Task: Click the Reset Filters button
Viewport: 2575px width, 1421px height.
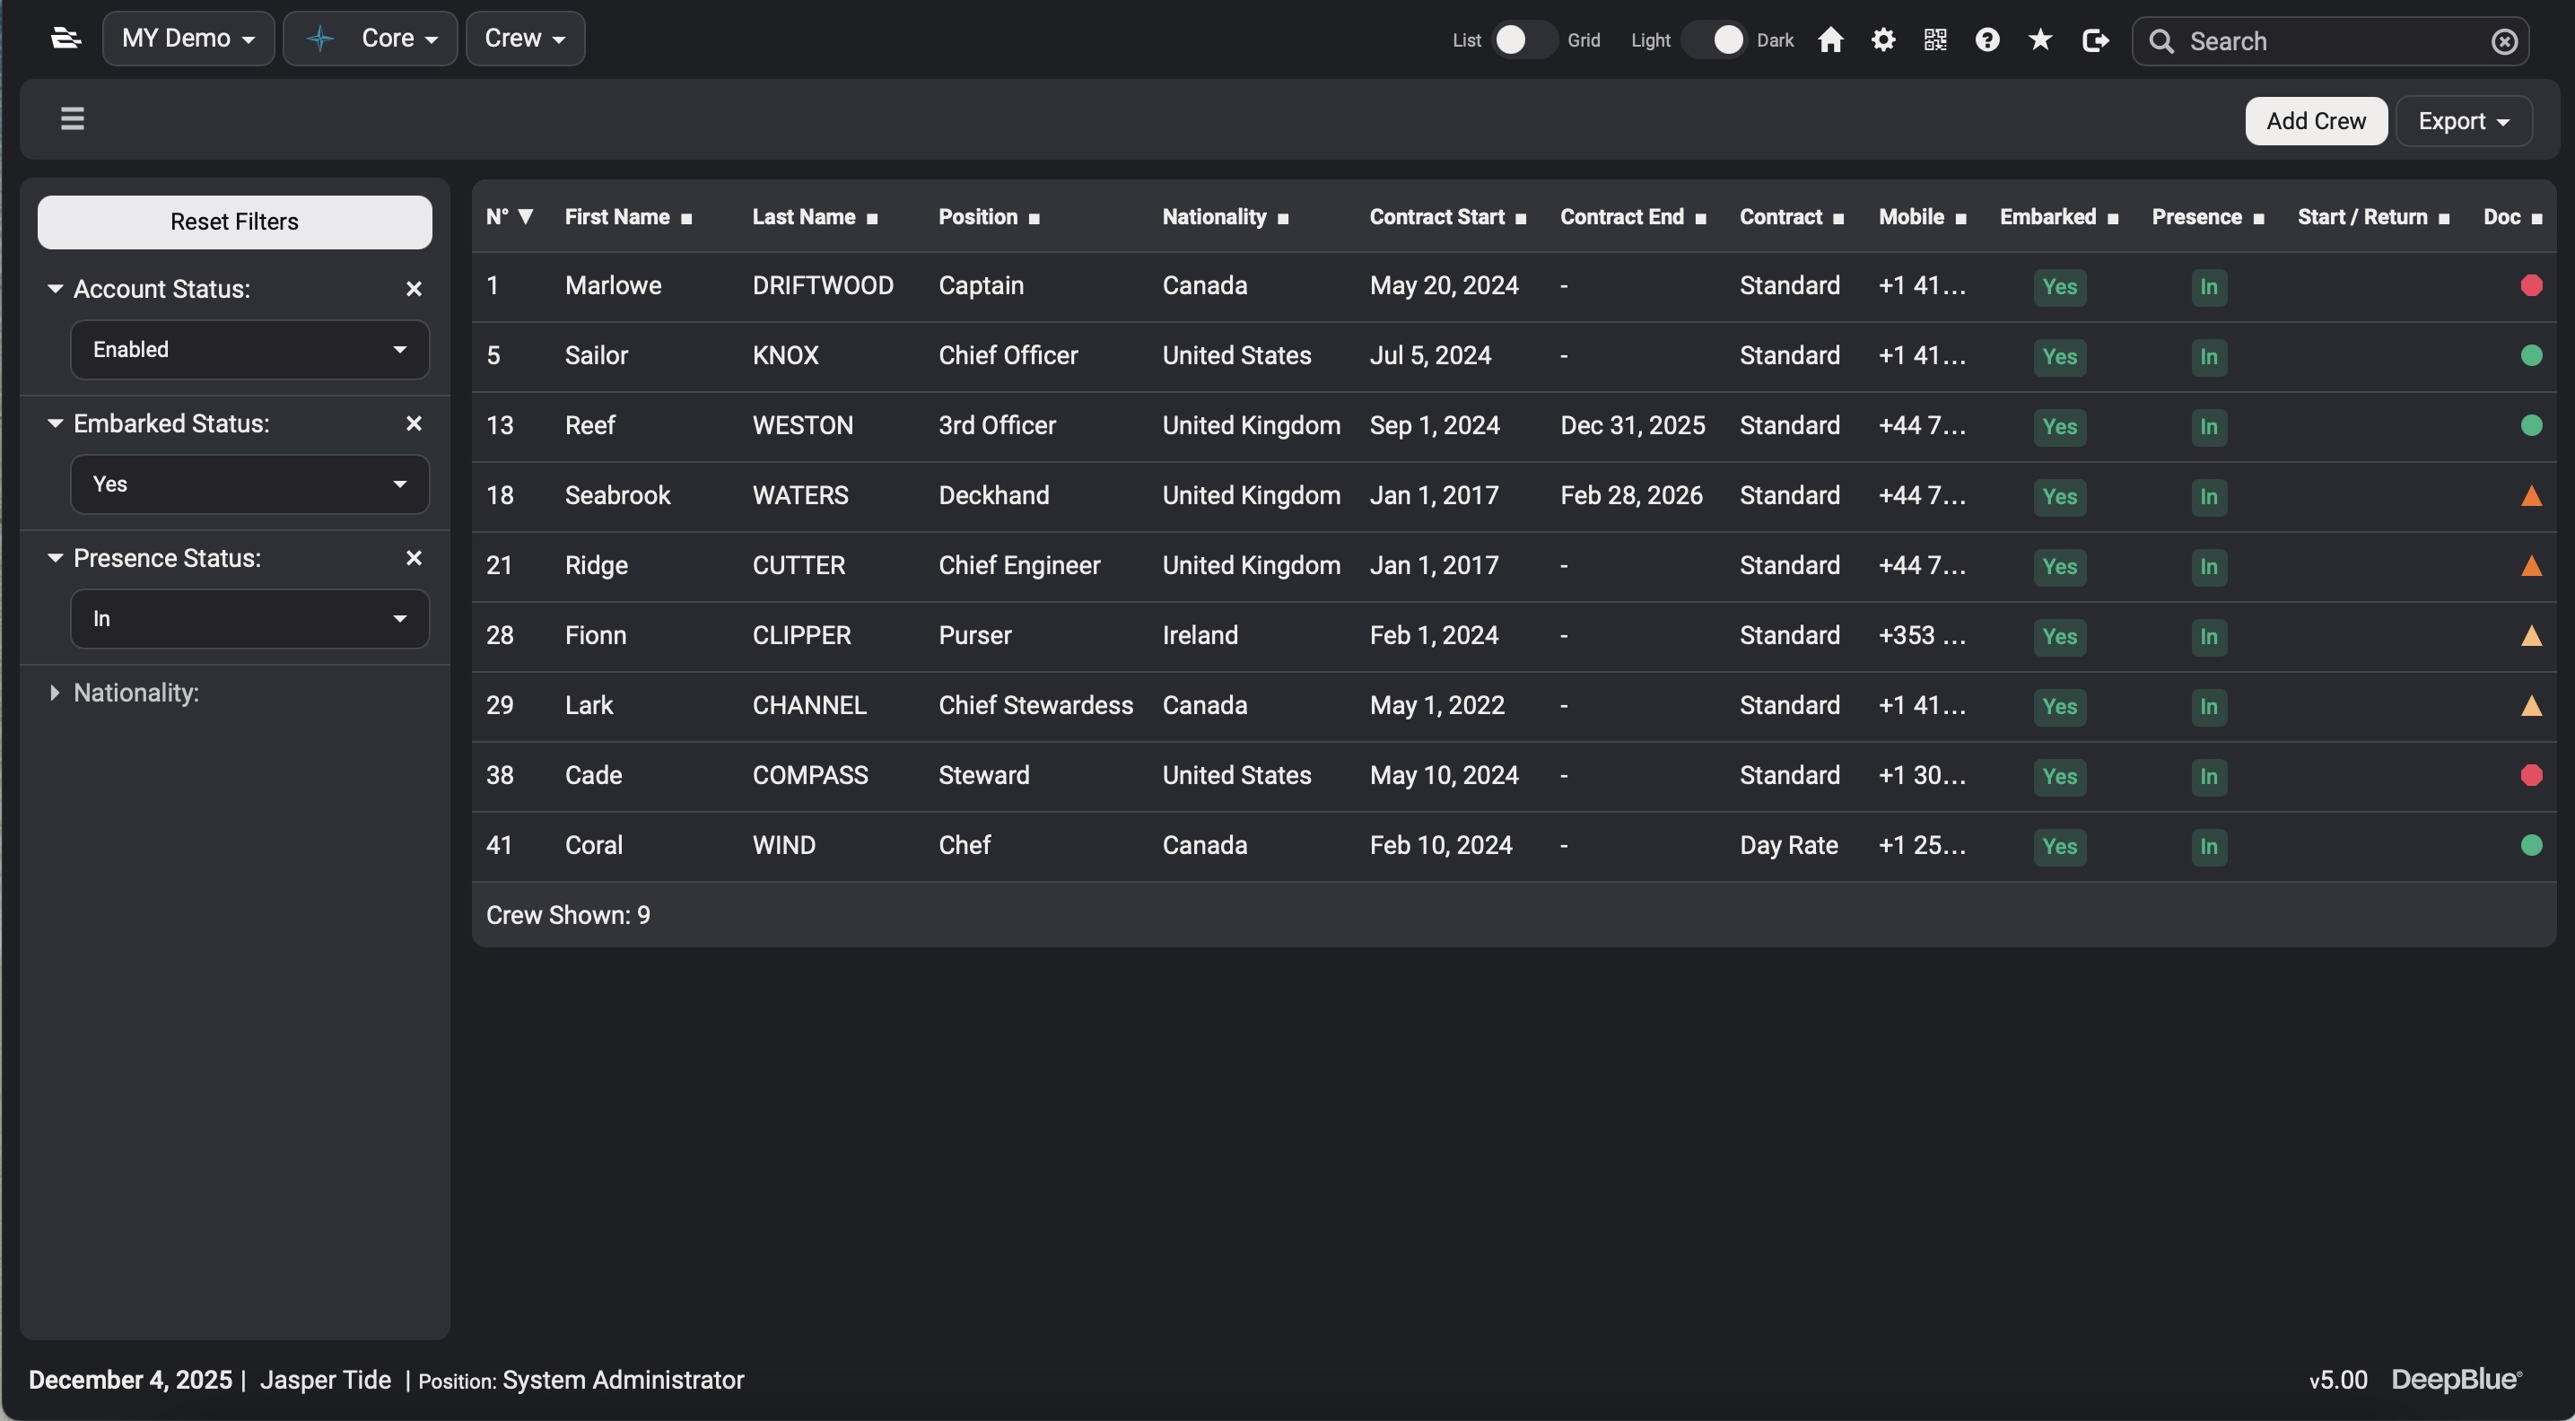Action: tap(234, 221)
